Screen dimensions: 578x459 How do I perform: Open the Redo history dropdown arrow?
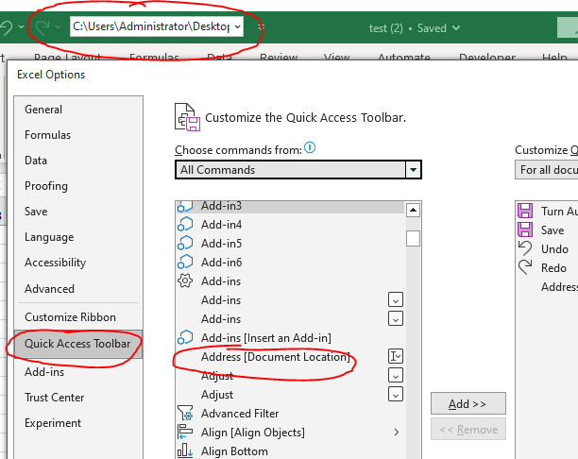58,26
